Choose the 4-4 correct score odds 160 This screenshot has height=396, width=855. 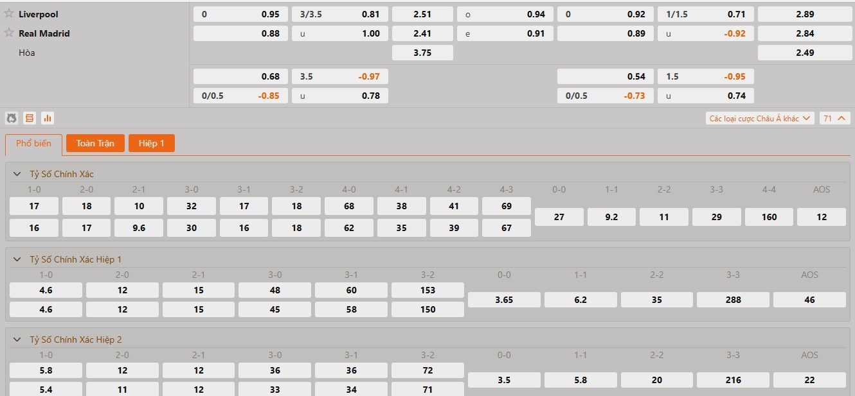coord(769,217)
